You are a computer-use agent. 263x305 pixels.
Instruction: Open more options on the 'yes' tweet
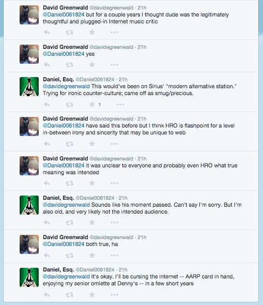click(115, 65)
